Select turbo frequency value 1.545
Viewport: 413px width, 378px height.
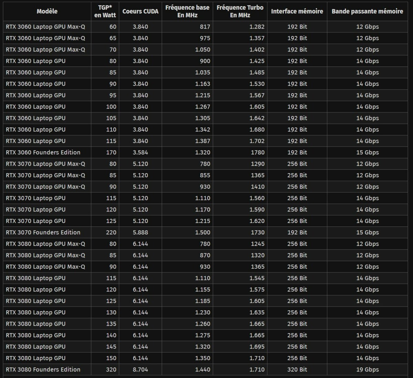tap(257, 278)
